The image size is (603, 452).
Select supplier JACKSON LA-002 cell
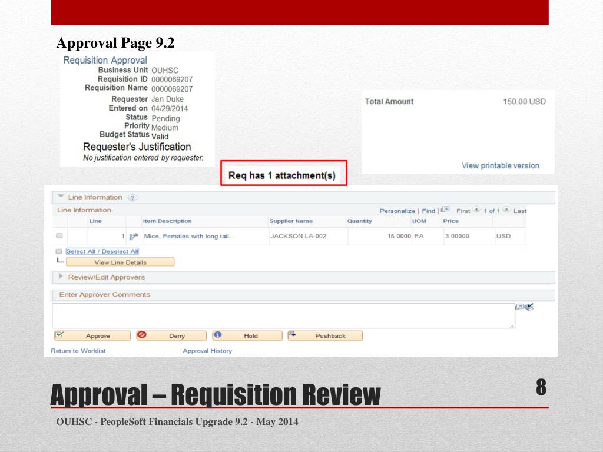point(299,236)
